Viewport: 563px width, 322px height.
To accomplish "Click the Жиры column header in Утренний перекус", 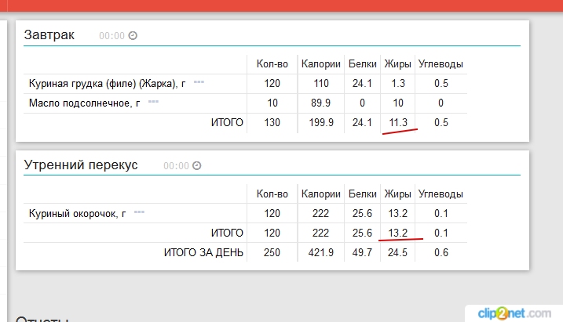I will tap(395, 194).
